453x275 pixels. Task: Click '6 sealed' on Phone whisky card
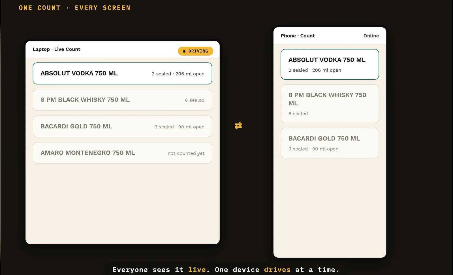(x=298, y=114)
